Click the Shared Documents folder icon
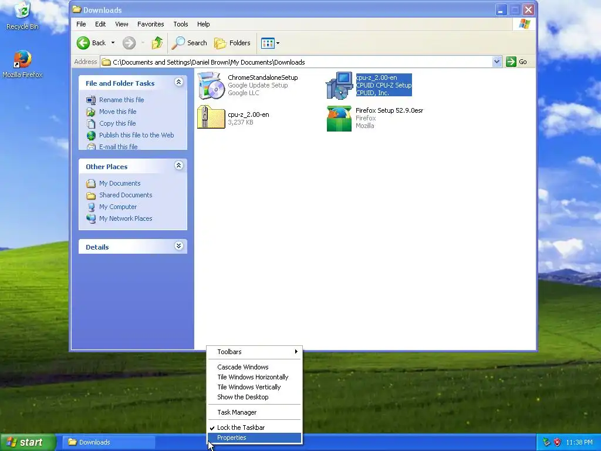 91,195
